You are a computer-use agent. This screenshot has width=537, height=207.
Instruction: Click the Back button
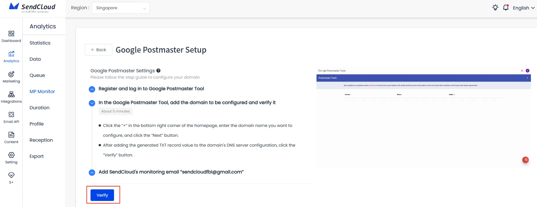98,50
